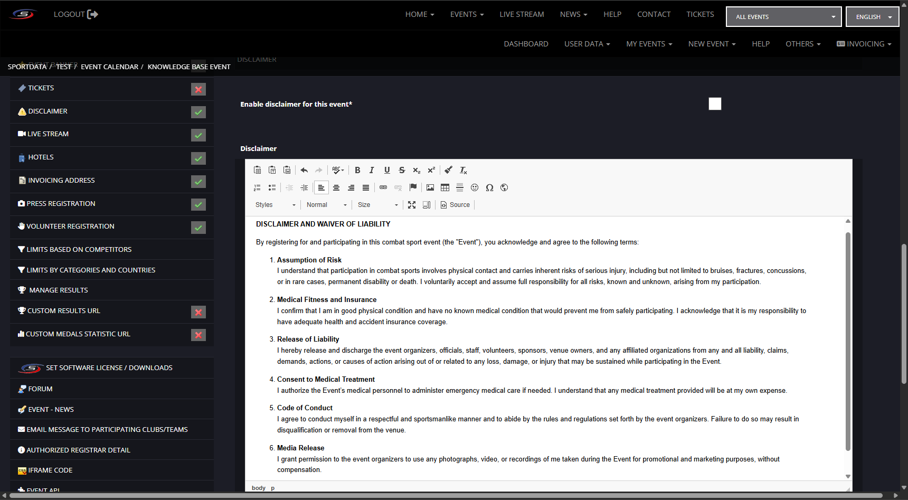Open the smiley emoticon picker
Viewport: 908px width, 500px height.
(x=475, y=187)
